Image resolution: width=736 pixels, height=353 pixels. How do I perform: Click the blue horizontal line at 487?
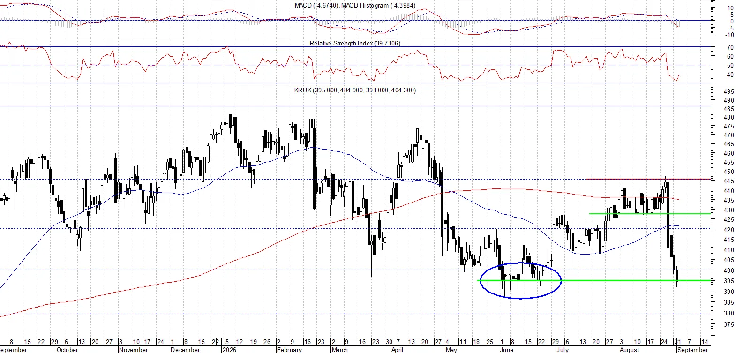355,106
